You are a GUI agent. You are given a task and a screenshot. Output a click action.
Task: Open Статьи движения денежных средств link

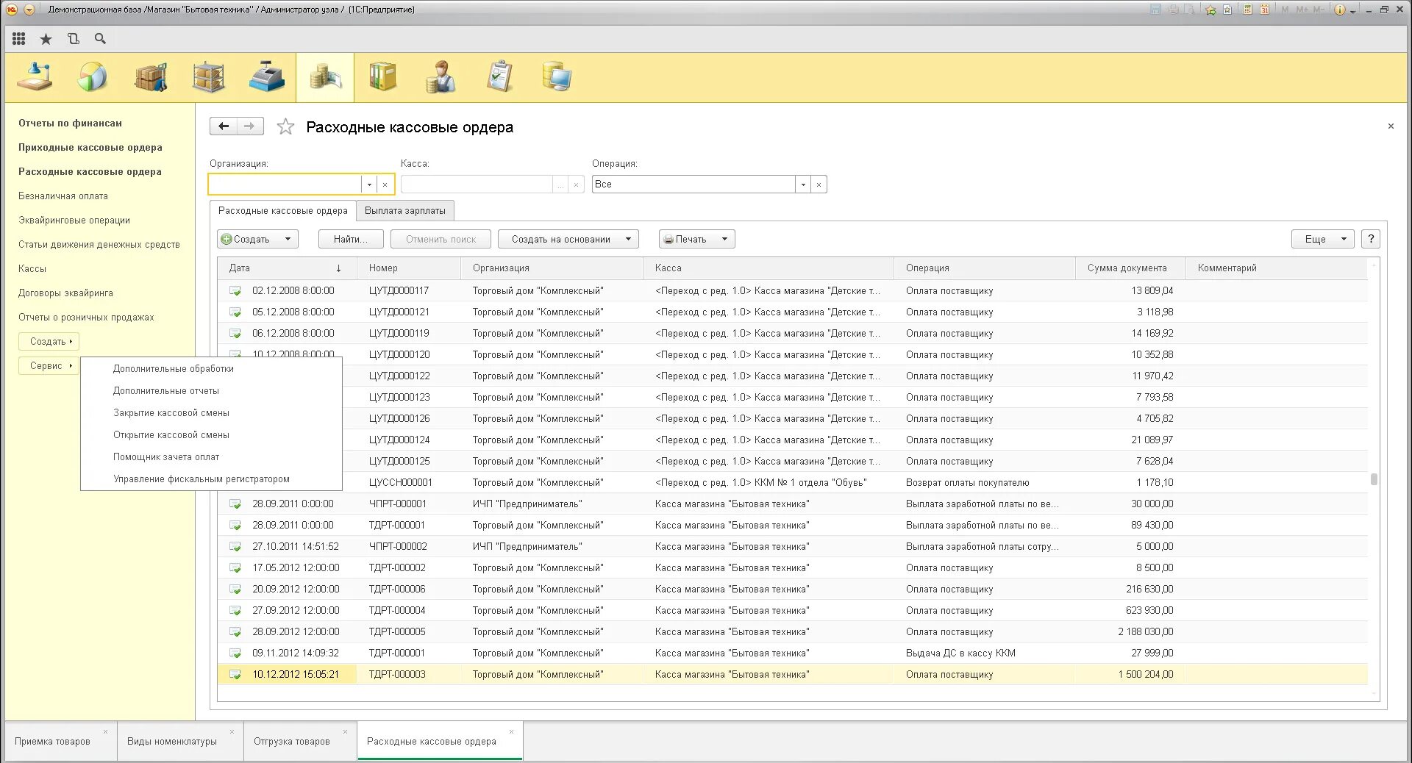coord(99,245)
